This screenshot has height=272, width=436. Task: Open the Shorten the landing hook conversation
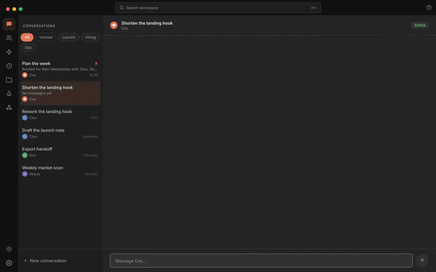[60, 93]
